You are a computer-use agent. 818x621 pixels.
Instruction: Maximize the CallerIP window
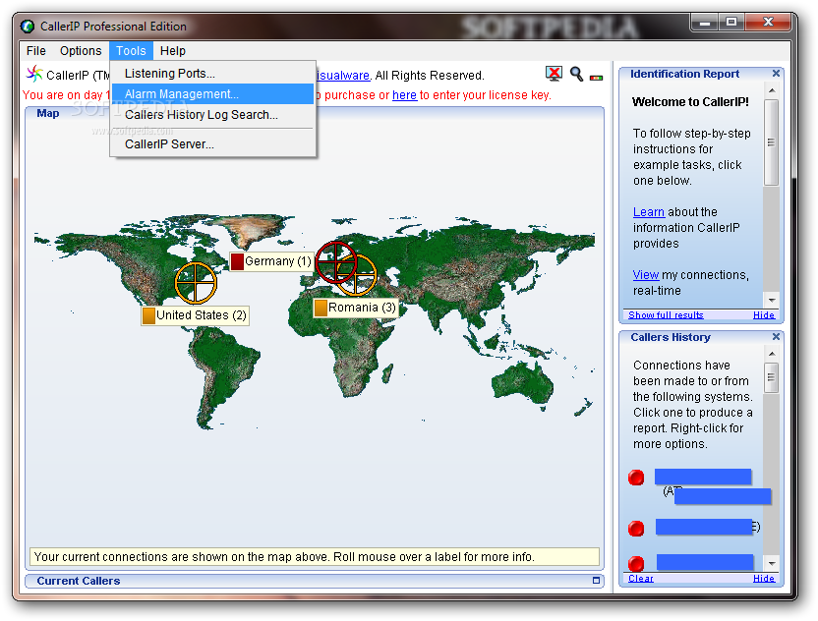click(731, 23)
